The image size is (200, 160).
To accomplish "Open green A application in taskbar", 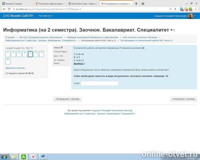I will coord(24,157).
